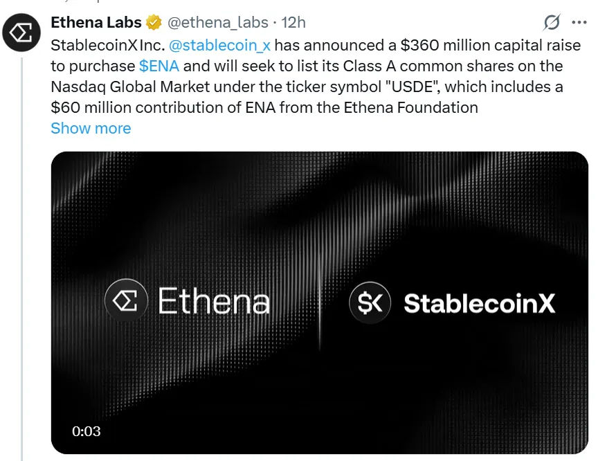
Task: Click the 0:03 video duration label
Action: (87, 431)
